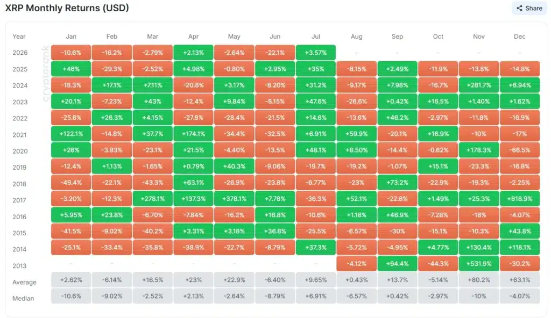The image size is (551, 318).
Task: Select the Year column header
Action: tap(19, 37)
